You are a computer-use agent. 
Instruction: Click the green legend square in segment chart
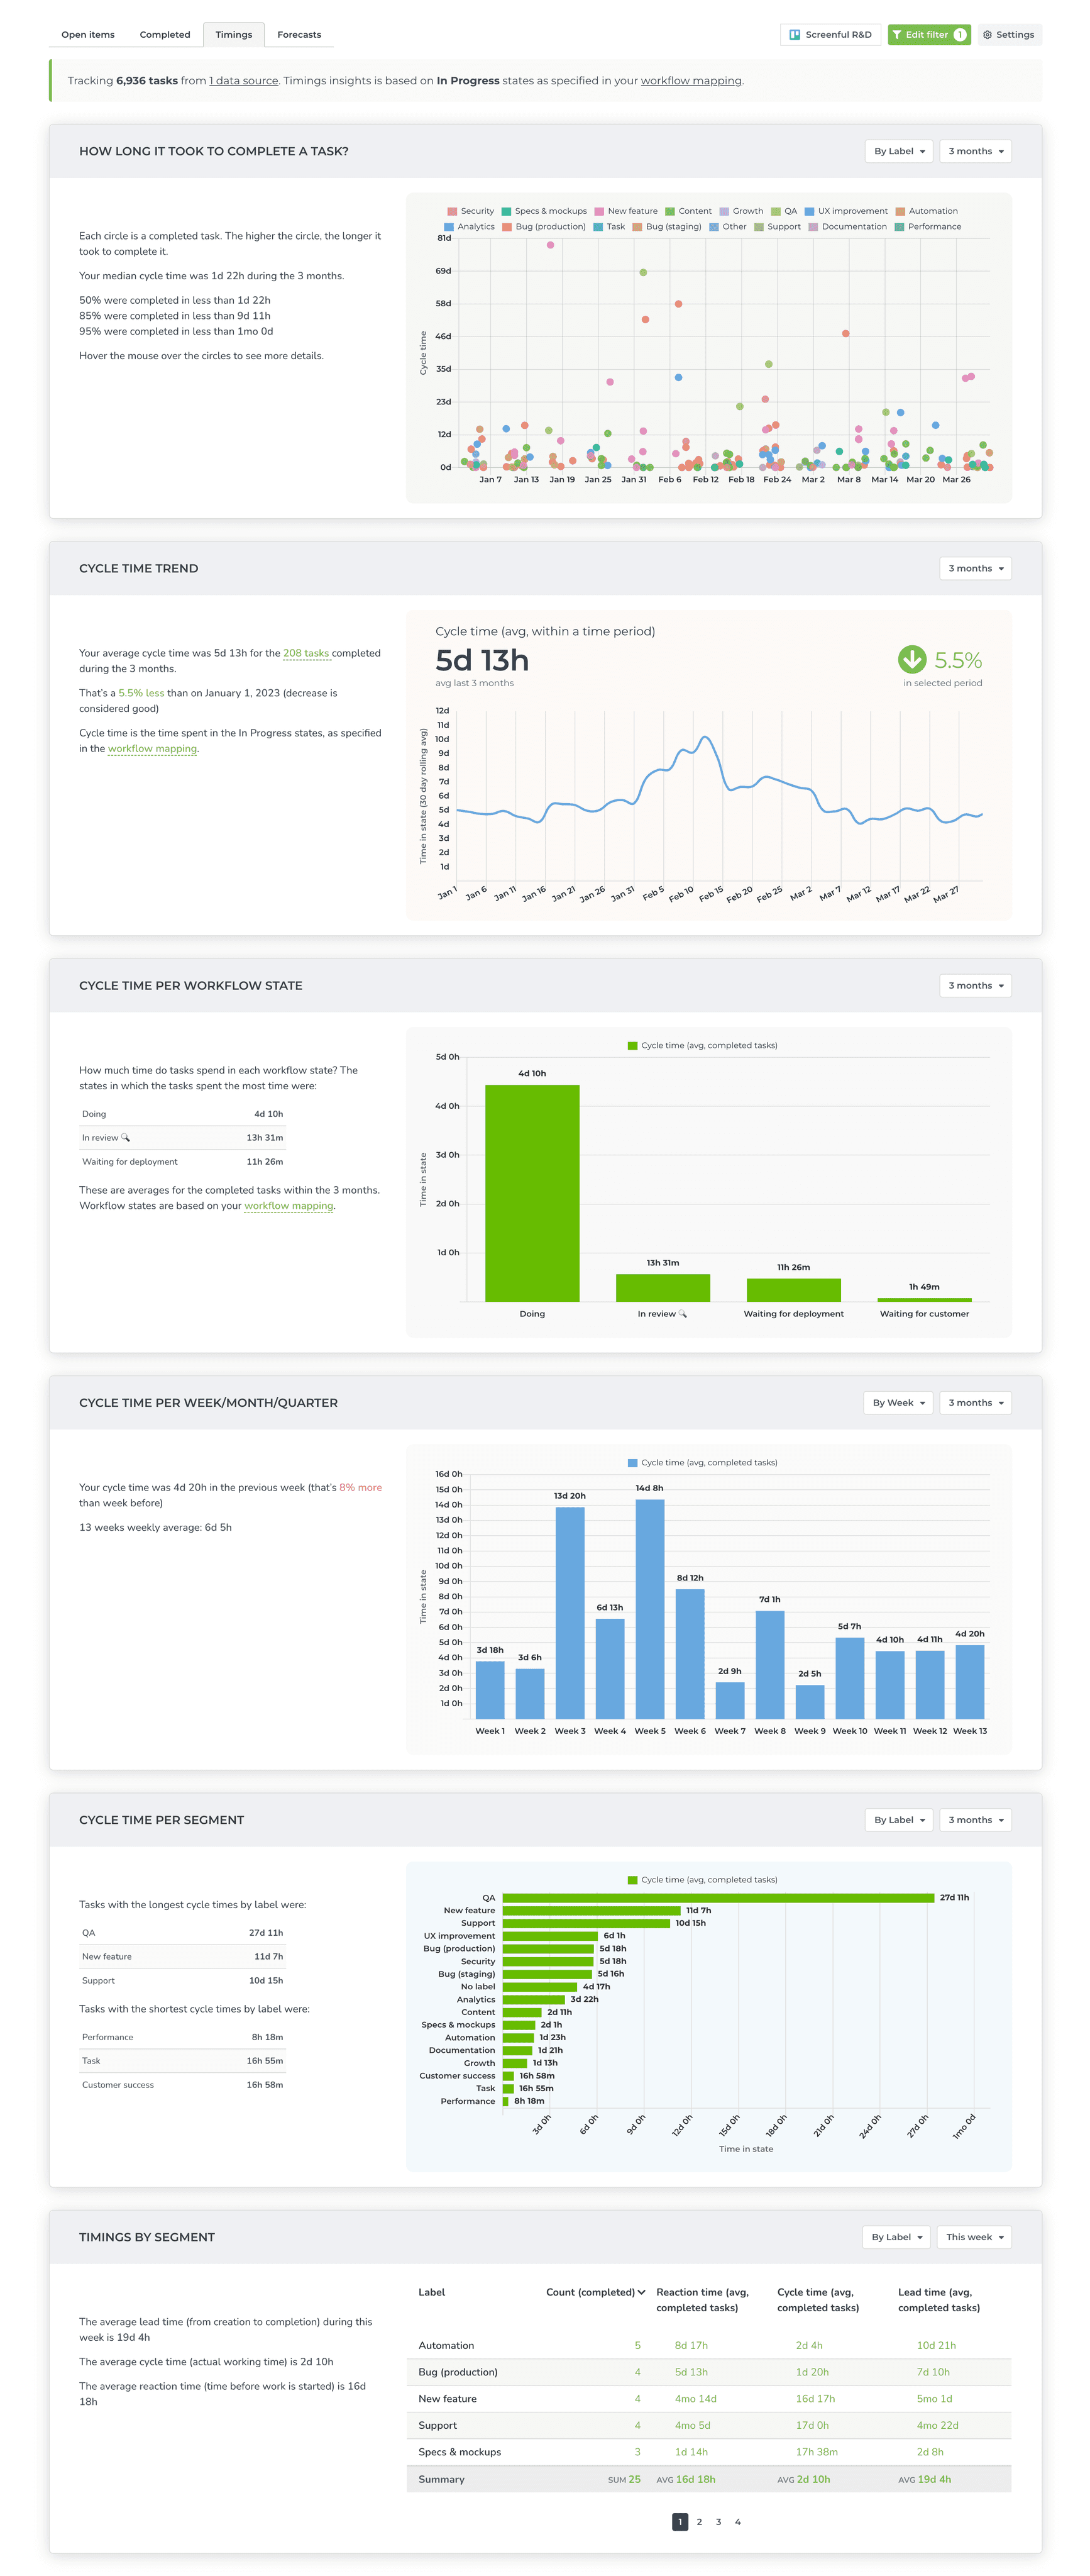pos(632,1880)
